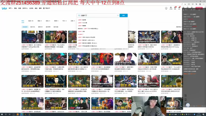Image resolution: width=206 pixels, height=116 pixels.
Task: Sort results by 最多点击
Action: click(33, 27)
